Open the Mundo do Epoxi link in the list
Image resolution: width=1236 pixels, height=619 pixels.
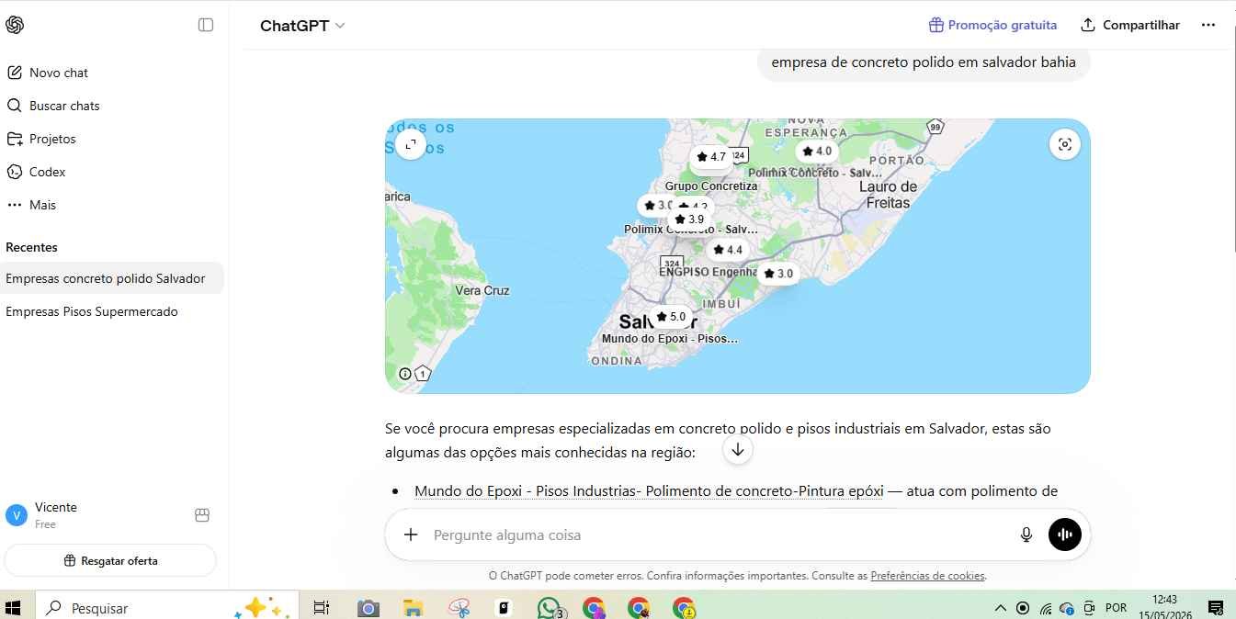click(649, 491)
